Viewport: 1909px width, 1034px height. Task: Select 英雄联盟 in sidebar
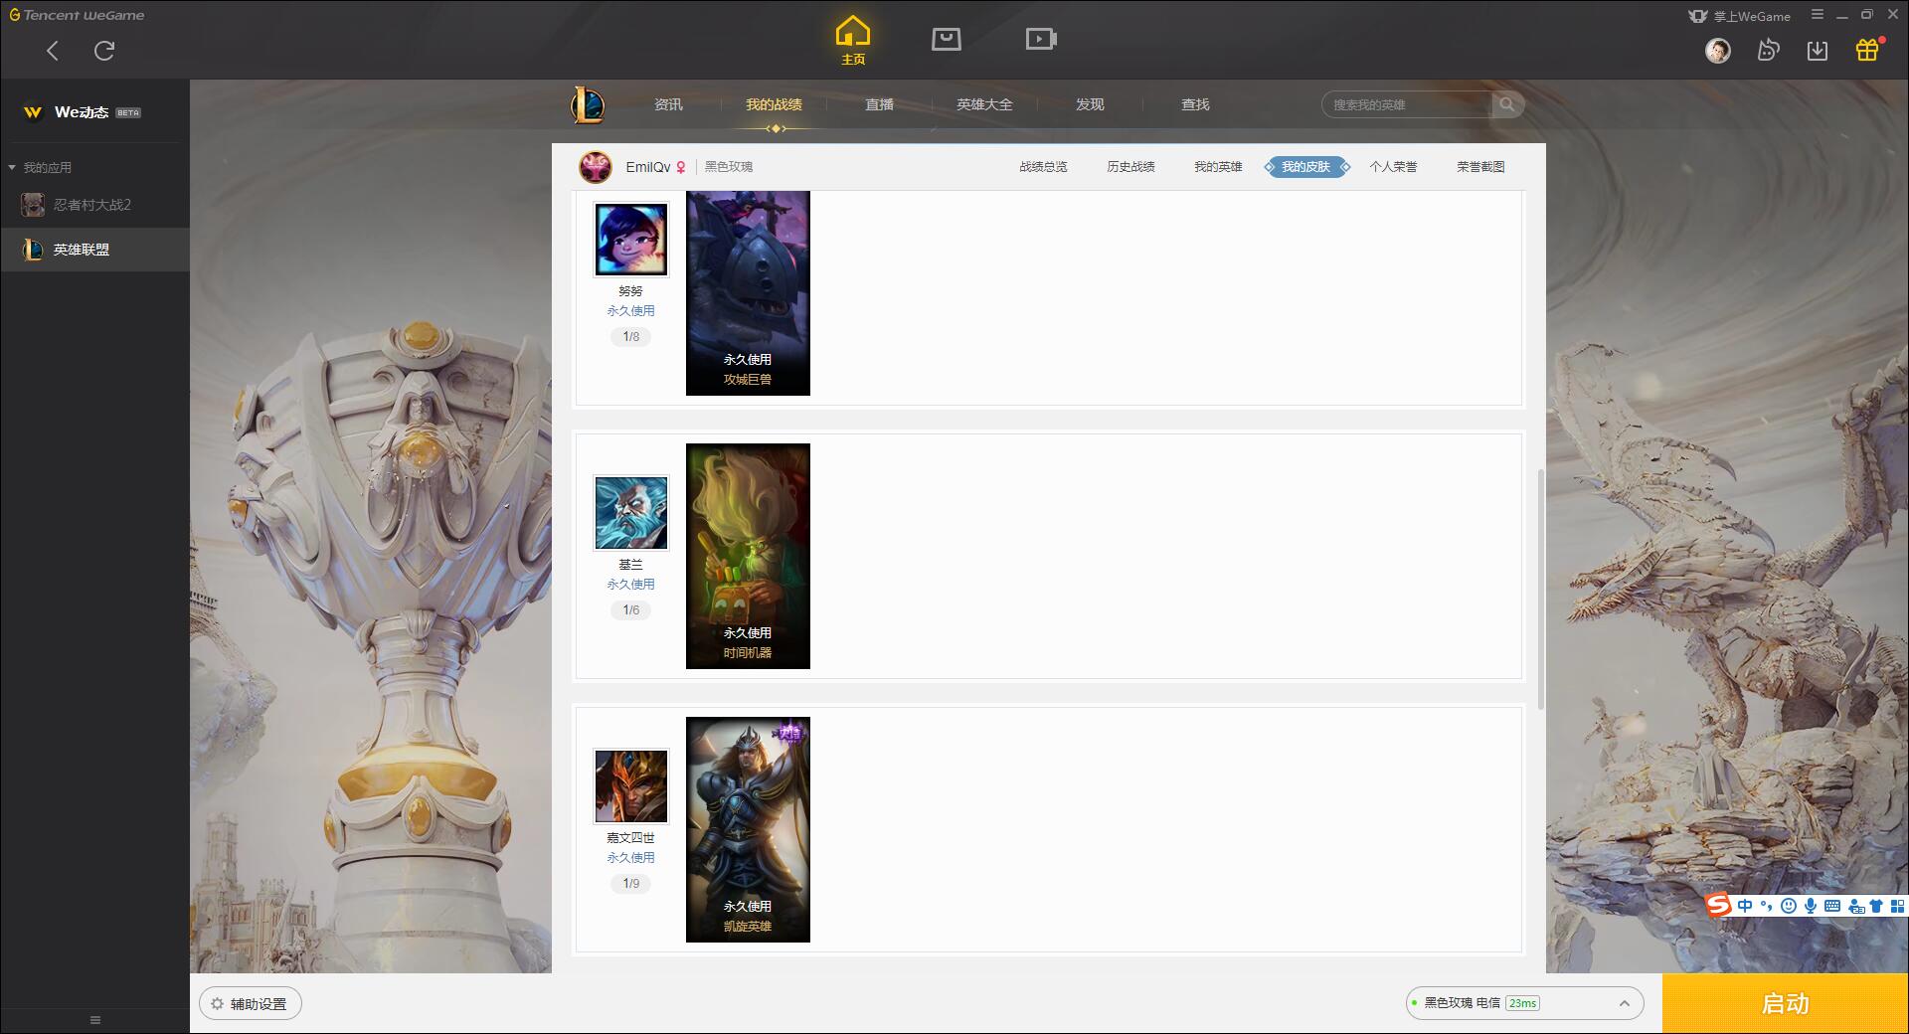(94, 250)
